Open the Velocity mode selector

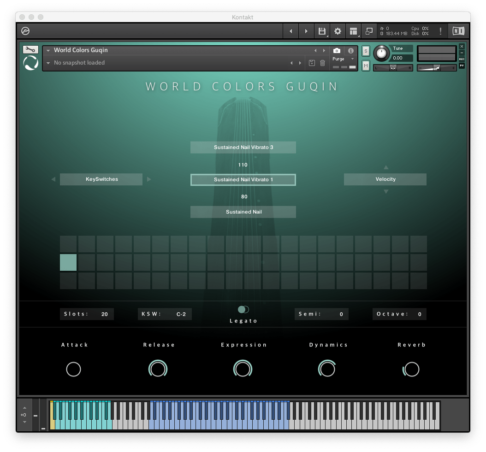tap(385, 179)
